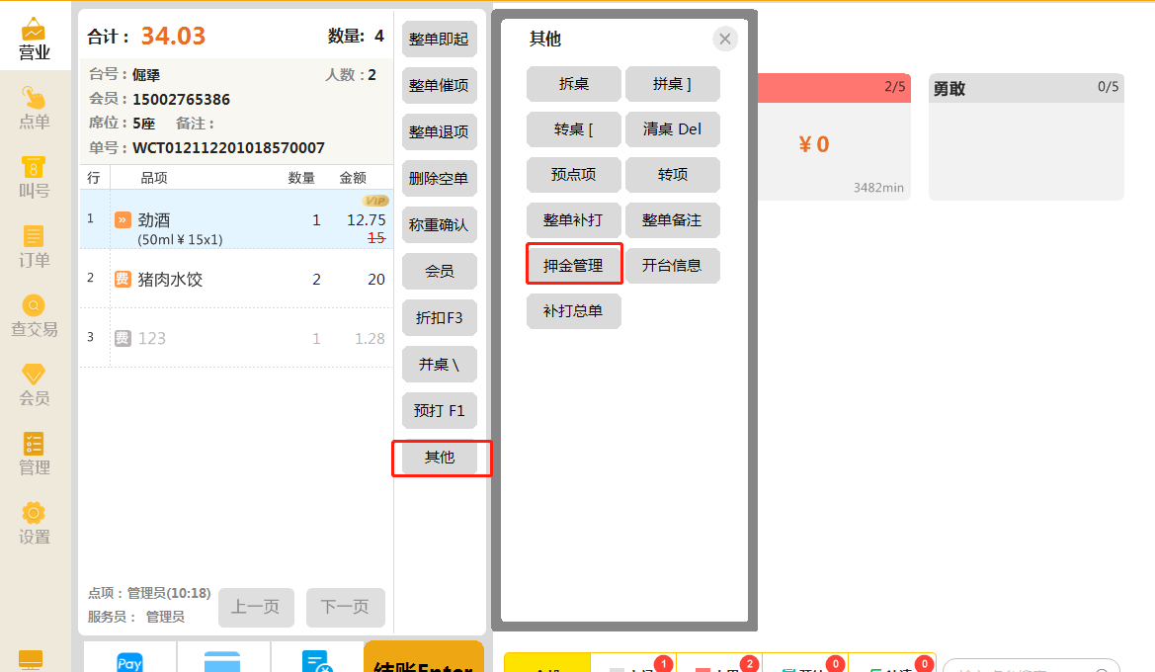Open the 会员 diamond icon in sidebar
Screen dimensions: 1155x672
pyautogui.click(x=35, y=385)
